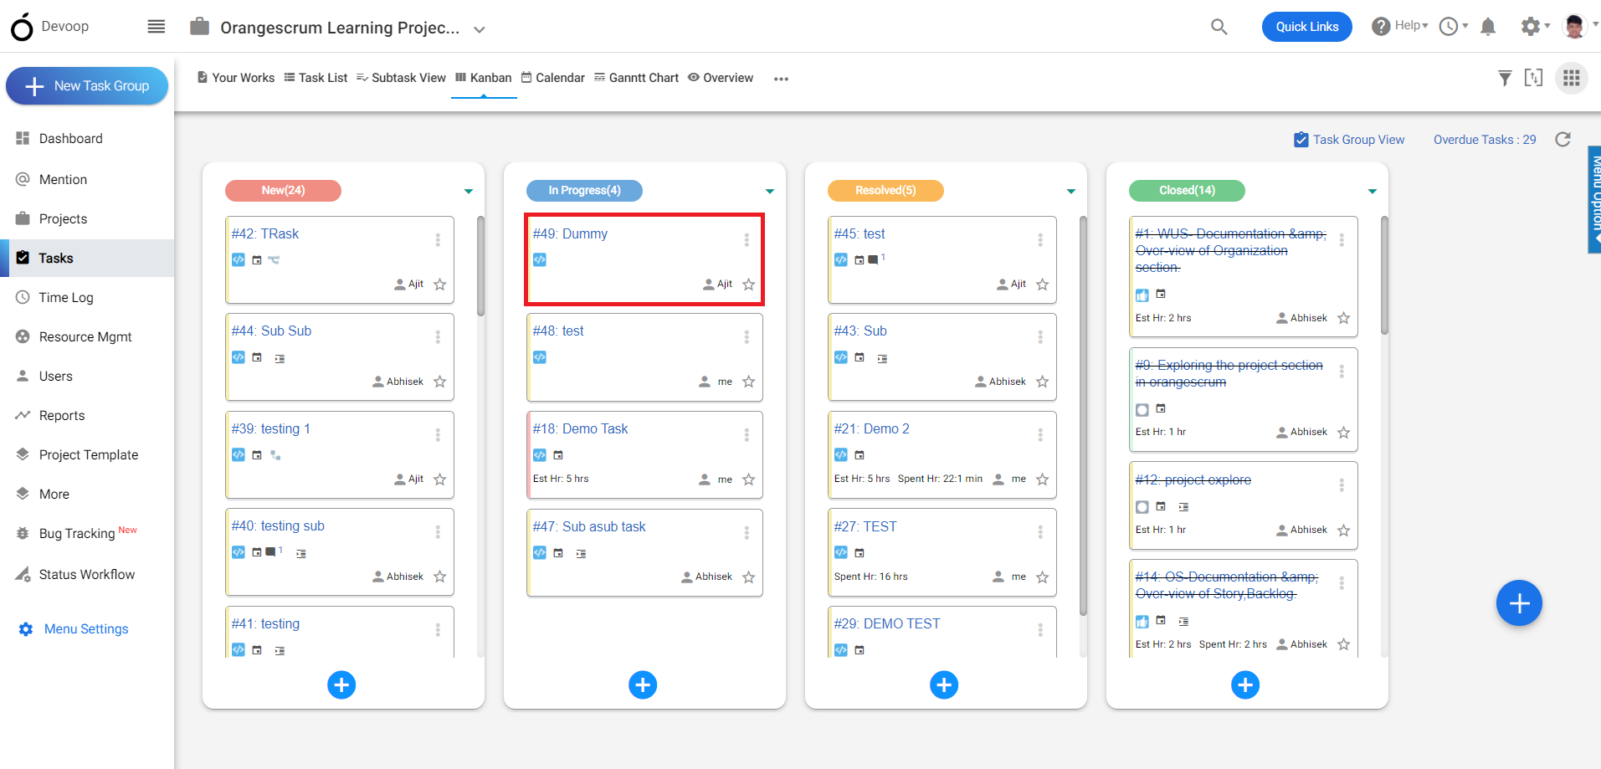Star task #49 Dummy as favorite

[x=749, y=285]
